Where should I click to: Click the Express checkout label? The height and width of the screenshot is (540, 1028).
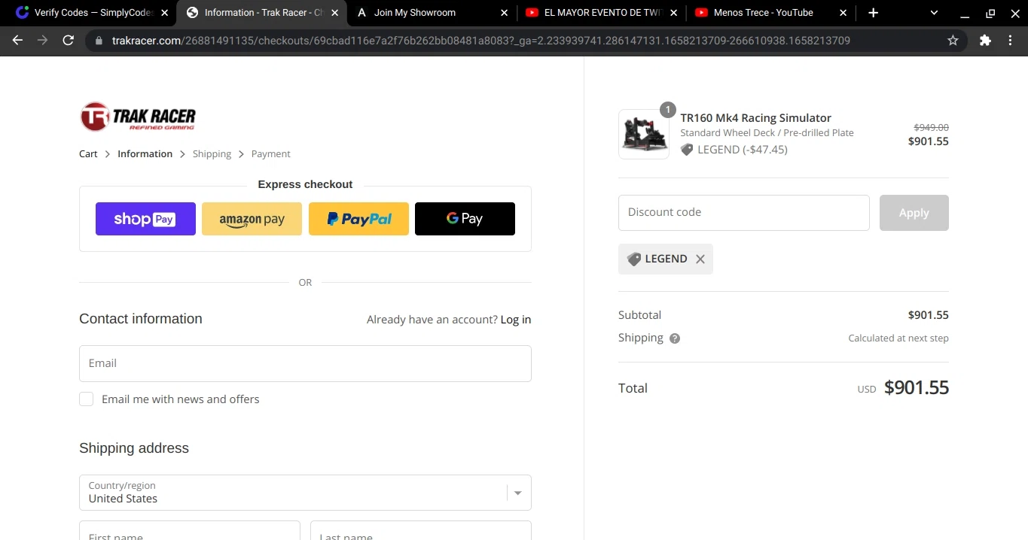pyautogui.click(x=305, y=184)
